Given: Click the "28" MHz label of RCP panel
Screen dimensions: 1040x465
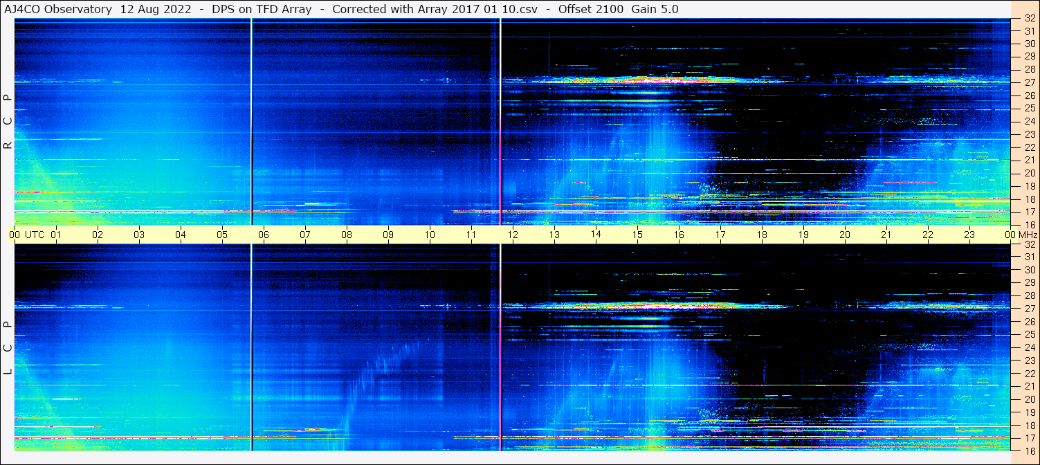Looking at the screenshot, I should tap(1030, 69).
